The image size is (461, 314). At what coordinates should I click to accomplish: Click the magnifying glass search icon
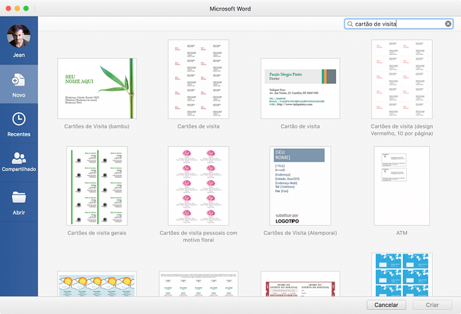(350, 24)
